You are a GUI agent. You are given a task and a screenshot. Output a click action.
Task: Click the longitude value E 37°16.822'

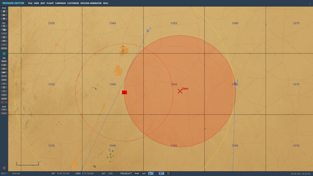point(88,173)
